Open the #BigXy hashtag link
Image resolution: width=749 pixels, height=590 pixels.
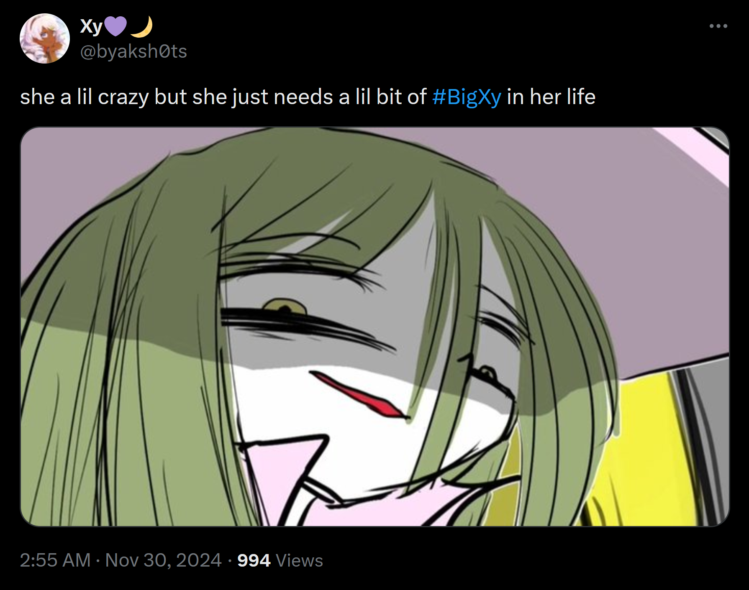pos(467,97)
